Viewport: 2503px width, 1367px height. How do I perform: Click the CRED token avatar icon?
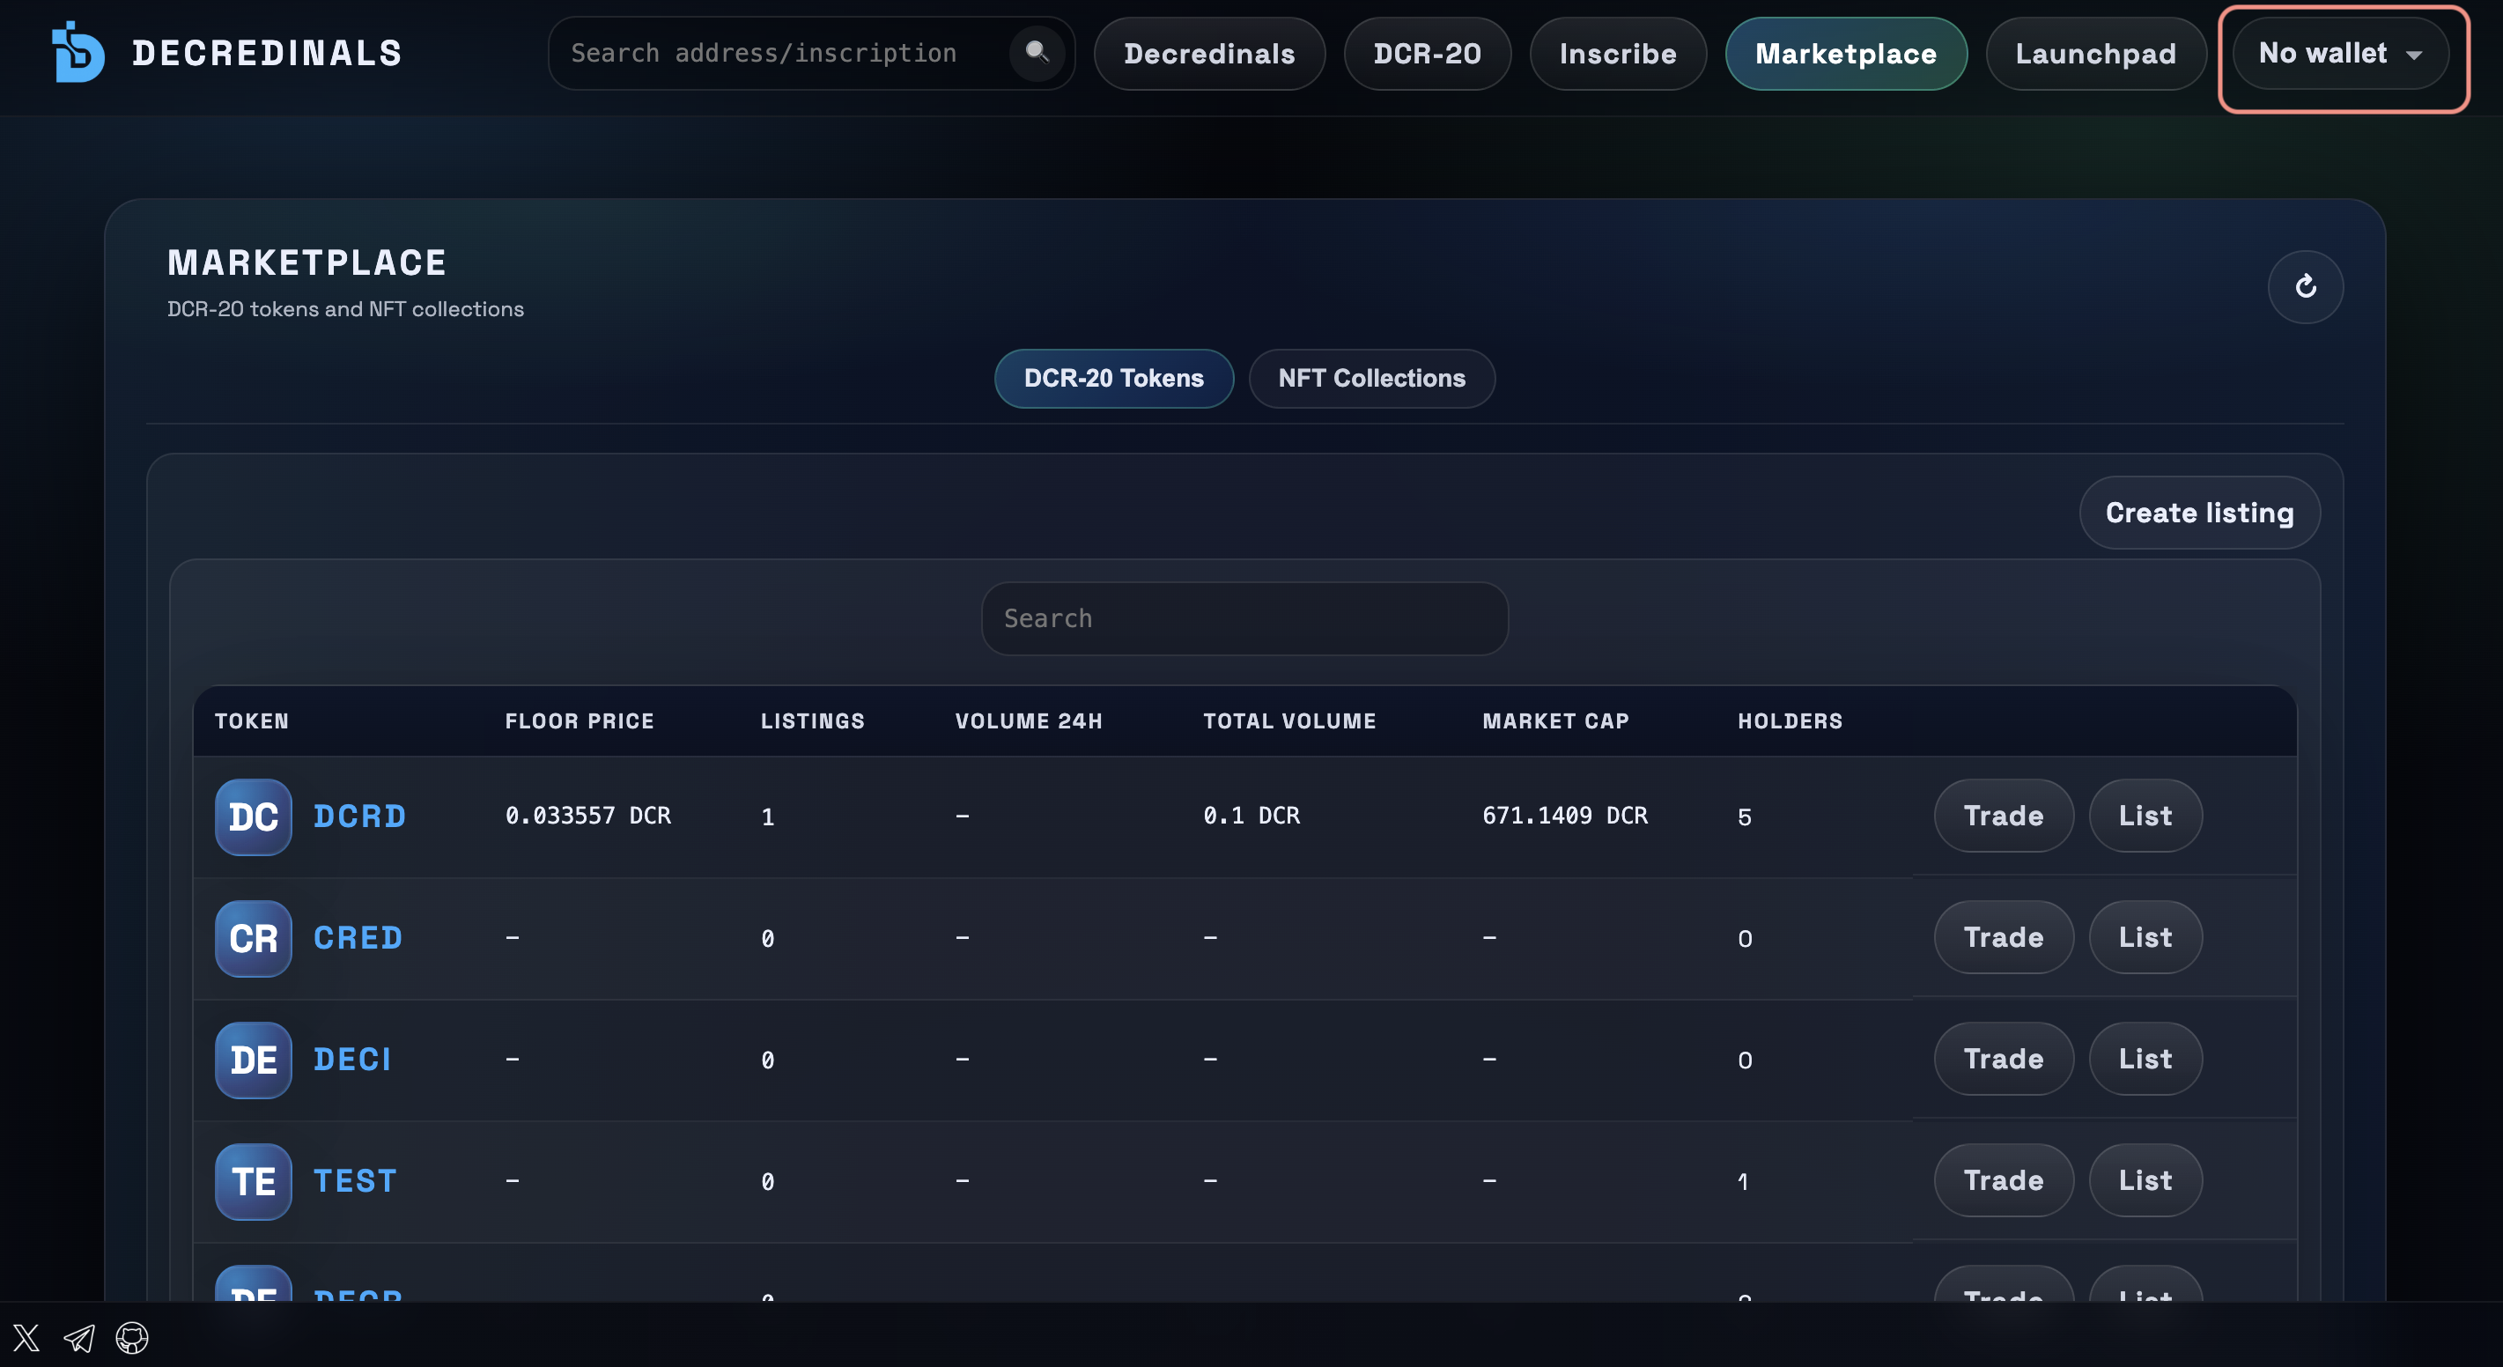tap(253, 939)
